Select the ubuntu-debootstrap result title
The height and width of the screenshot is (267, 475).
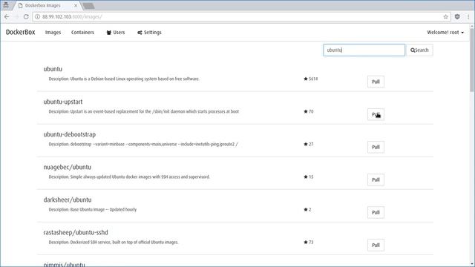[x=70, y=134]
